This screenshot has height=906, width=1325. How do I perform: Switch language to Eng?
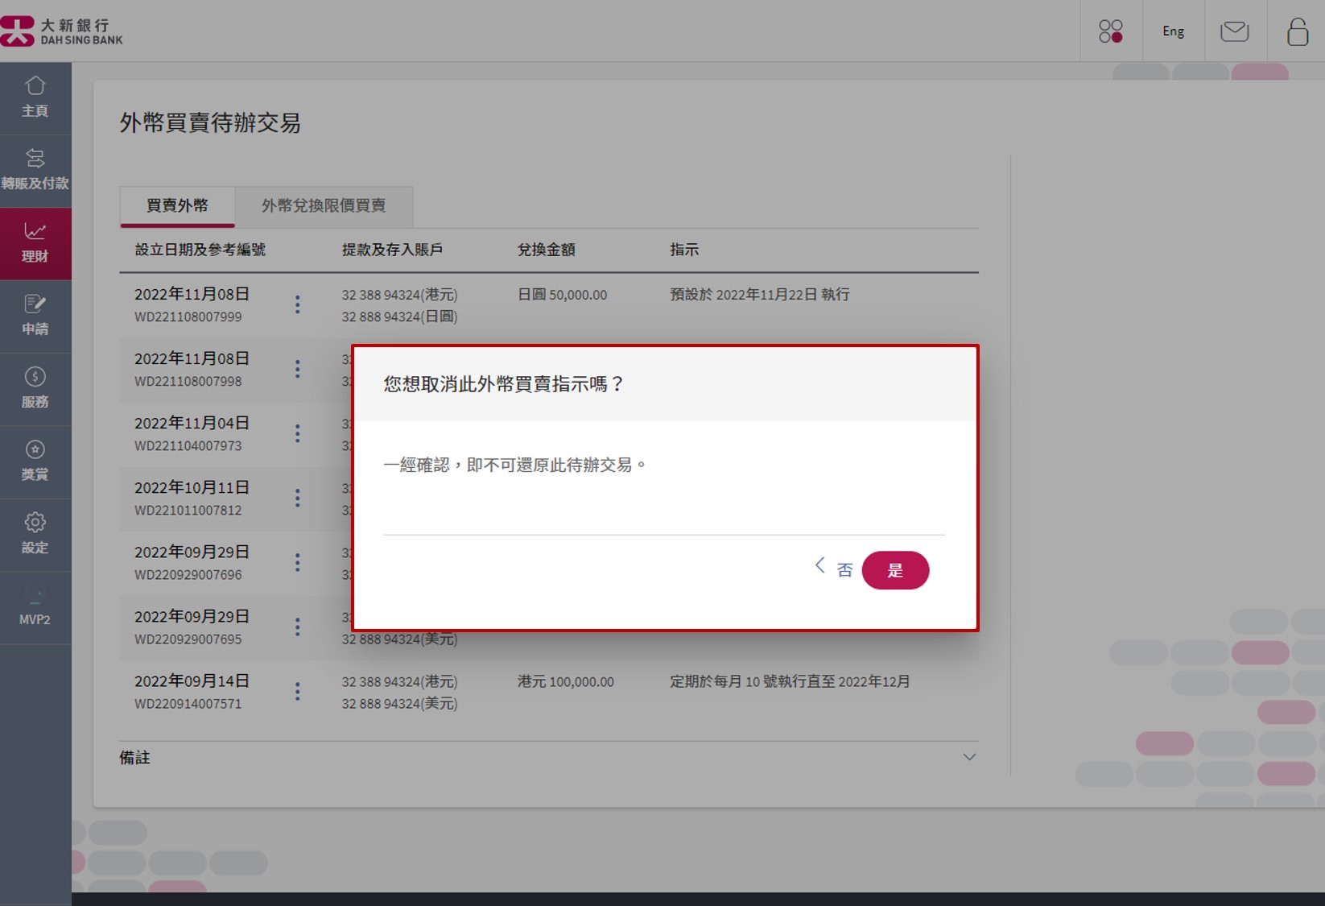click(x=1173, y=31)
